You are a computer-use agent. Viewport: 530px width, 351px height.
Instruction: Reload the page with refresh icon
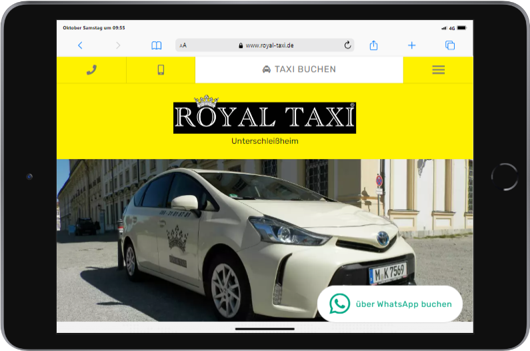[347, 45]
